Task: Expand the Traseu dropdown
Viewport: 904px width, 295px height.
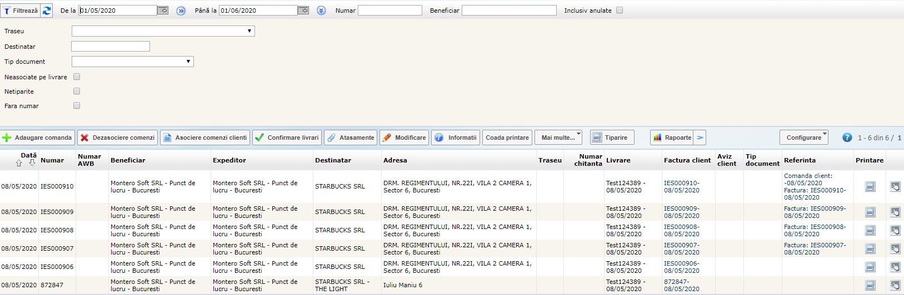Action: (x=163, y=32)
